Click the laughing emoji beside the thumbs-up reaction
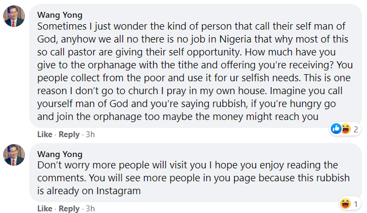 [x=346, y=129]
